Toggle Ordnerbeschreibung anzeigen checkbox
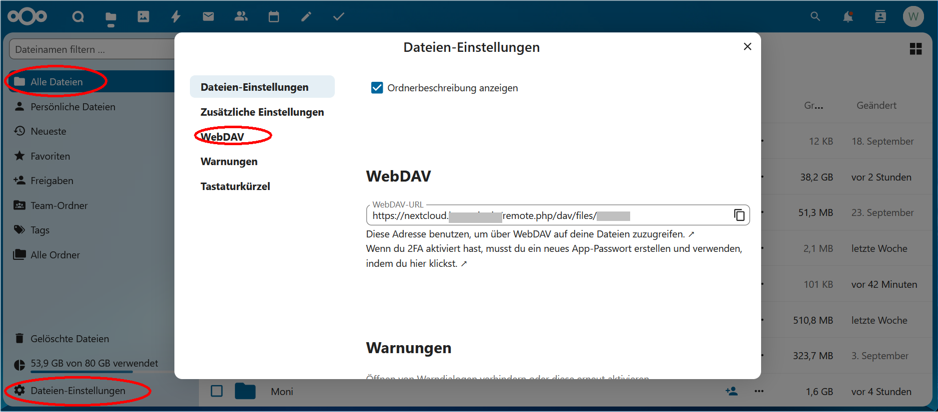Screen dimensions: 938x412 click(x=377, y=88)
